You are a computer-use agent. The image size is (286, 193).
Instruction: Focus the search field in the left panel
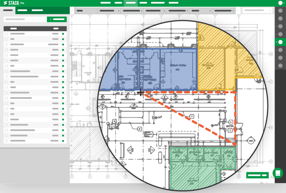(25, 19)
